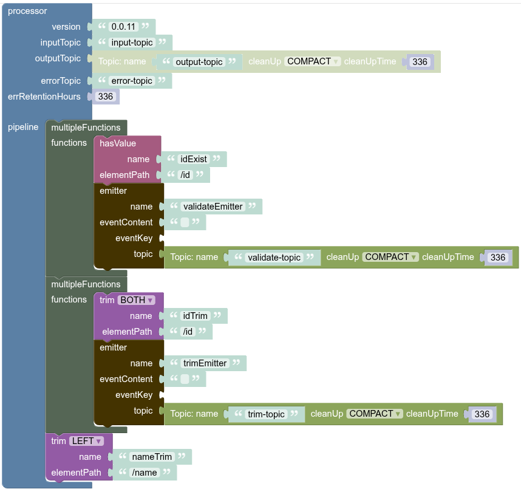Select the outputTopic Topic: name block
Image resolution: width=521 pixels, height=489 pixels.
122,61
